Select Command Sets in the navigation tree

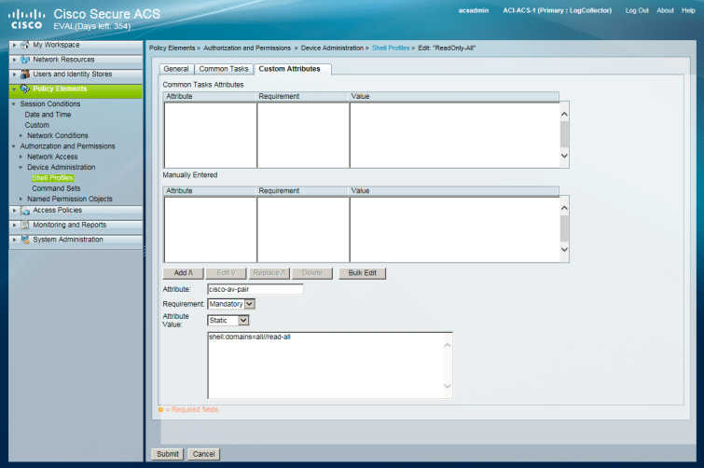56,188
